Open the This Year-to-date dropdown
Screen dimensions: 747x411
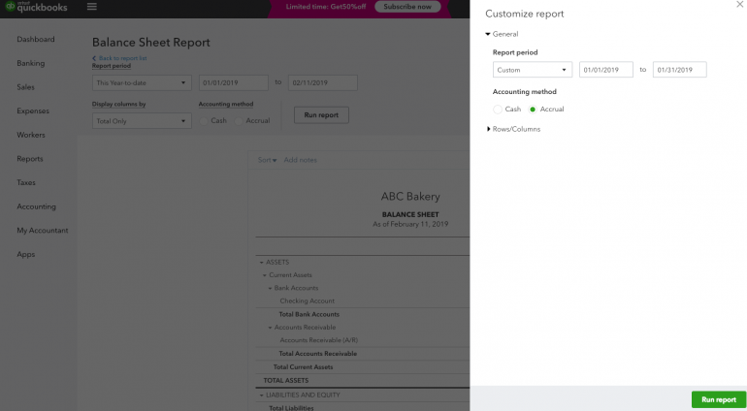coord(142,83)
